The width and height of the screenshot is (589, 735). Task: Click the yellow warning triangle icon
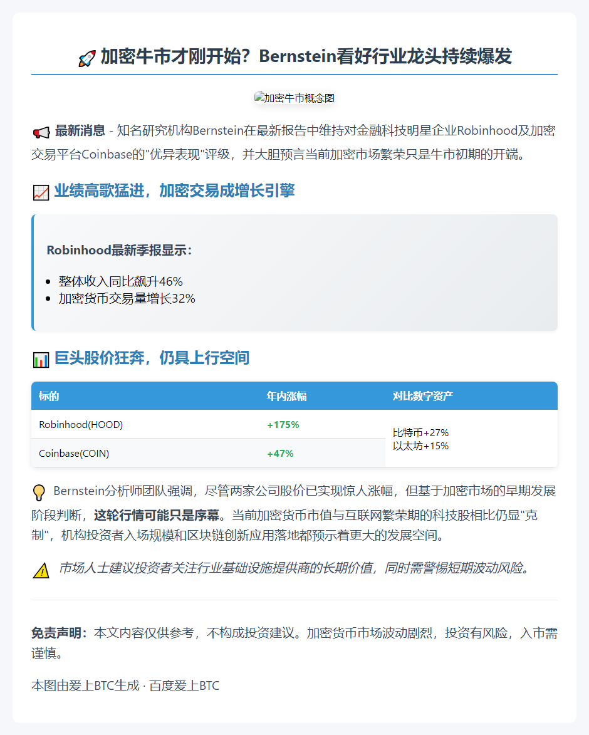click(41, 570)
